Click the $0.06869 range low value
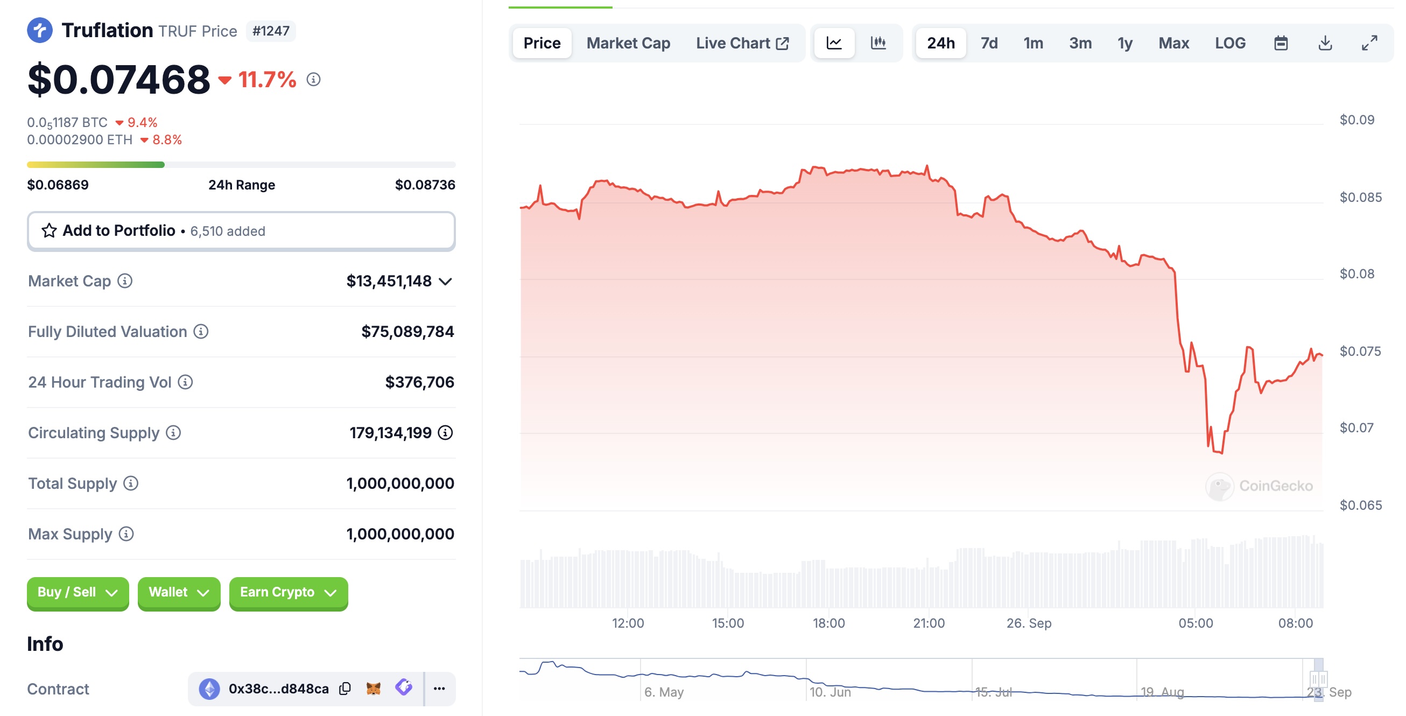1406x716 pixels. coord(58,185)
